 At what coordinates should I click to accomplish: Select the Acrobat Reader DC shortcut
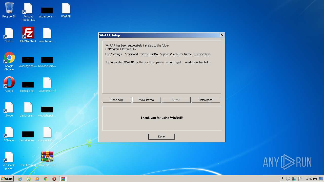28,12
